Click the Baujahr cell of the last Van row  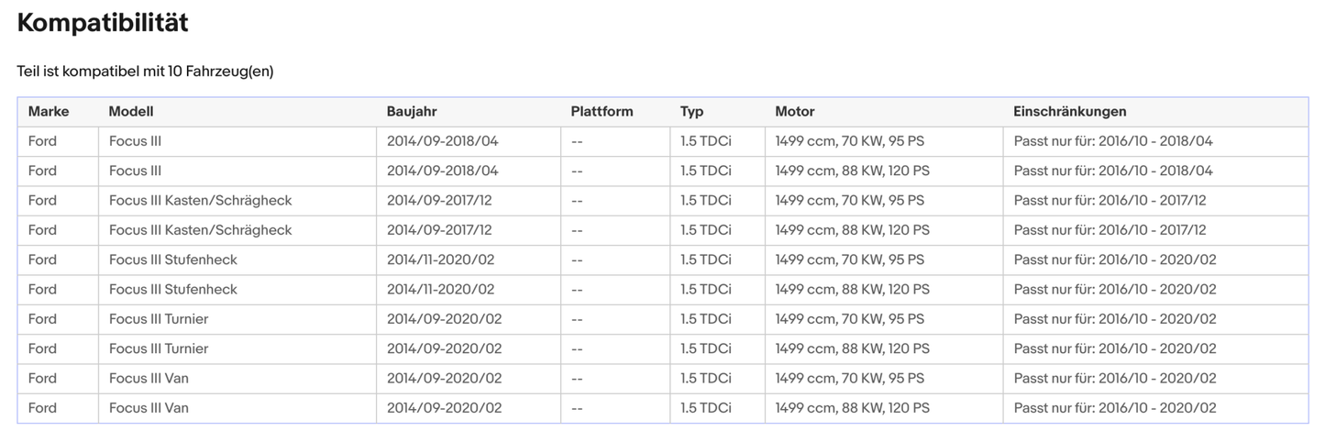[x=444, y=408]
